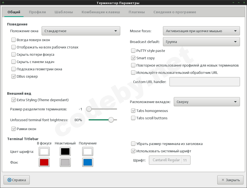The height and width of the screenshot is (188, 247).
Task: Click the Custom URL handler field
Action: 205,82
